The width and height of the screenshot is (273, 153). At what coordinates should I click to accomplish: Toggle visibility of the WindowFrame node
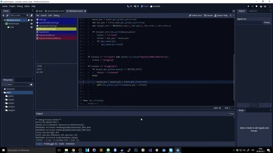[x=32, y=24]
